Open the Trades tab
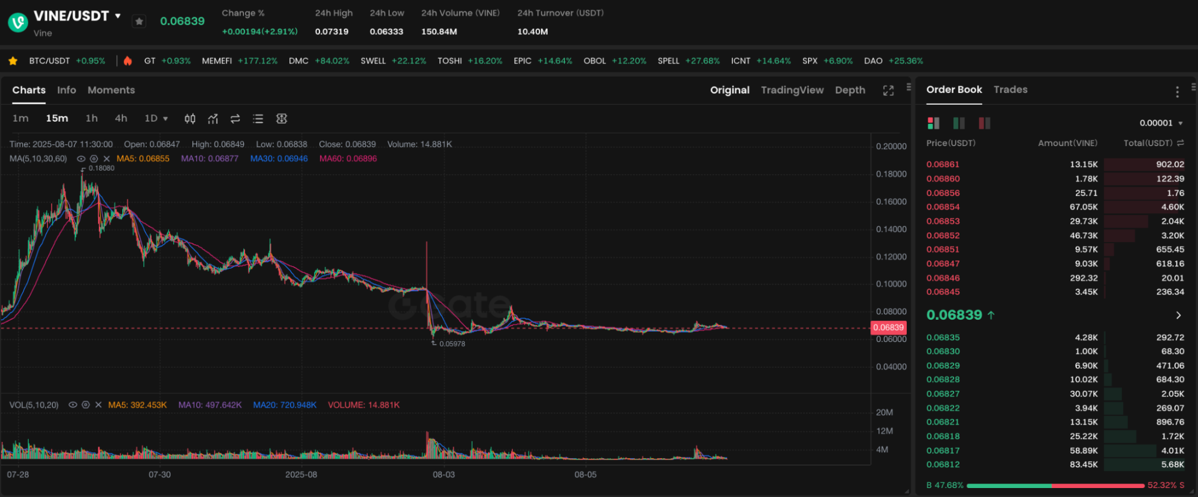 1010,89
